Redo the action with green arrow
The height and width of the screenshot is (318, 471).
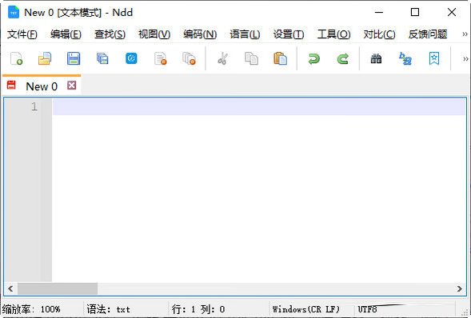(x=343, y=58)
